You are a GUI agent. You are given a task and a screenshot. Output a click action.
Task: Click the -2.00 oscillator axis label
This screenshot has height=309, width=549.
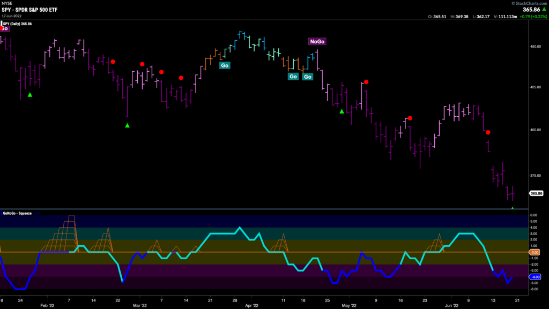(534, 264)
